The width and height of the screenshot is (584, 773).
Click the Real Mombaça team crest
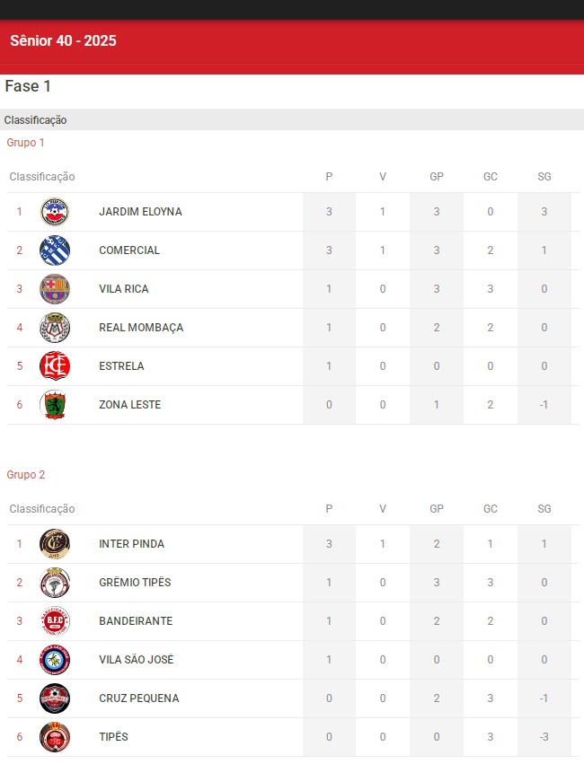click(55, 328)
